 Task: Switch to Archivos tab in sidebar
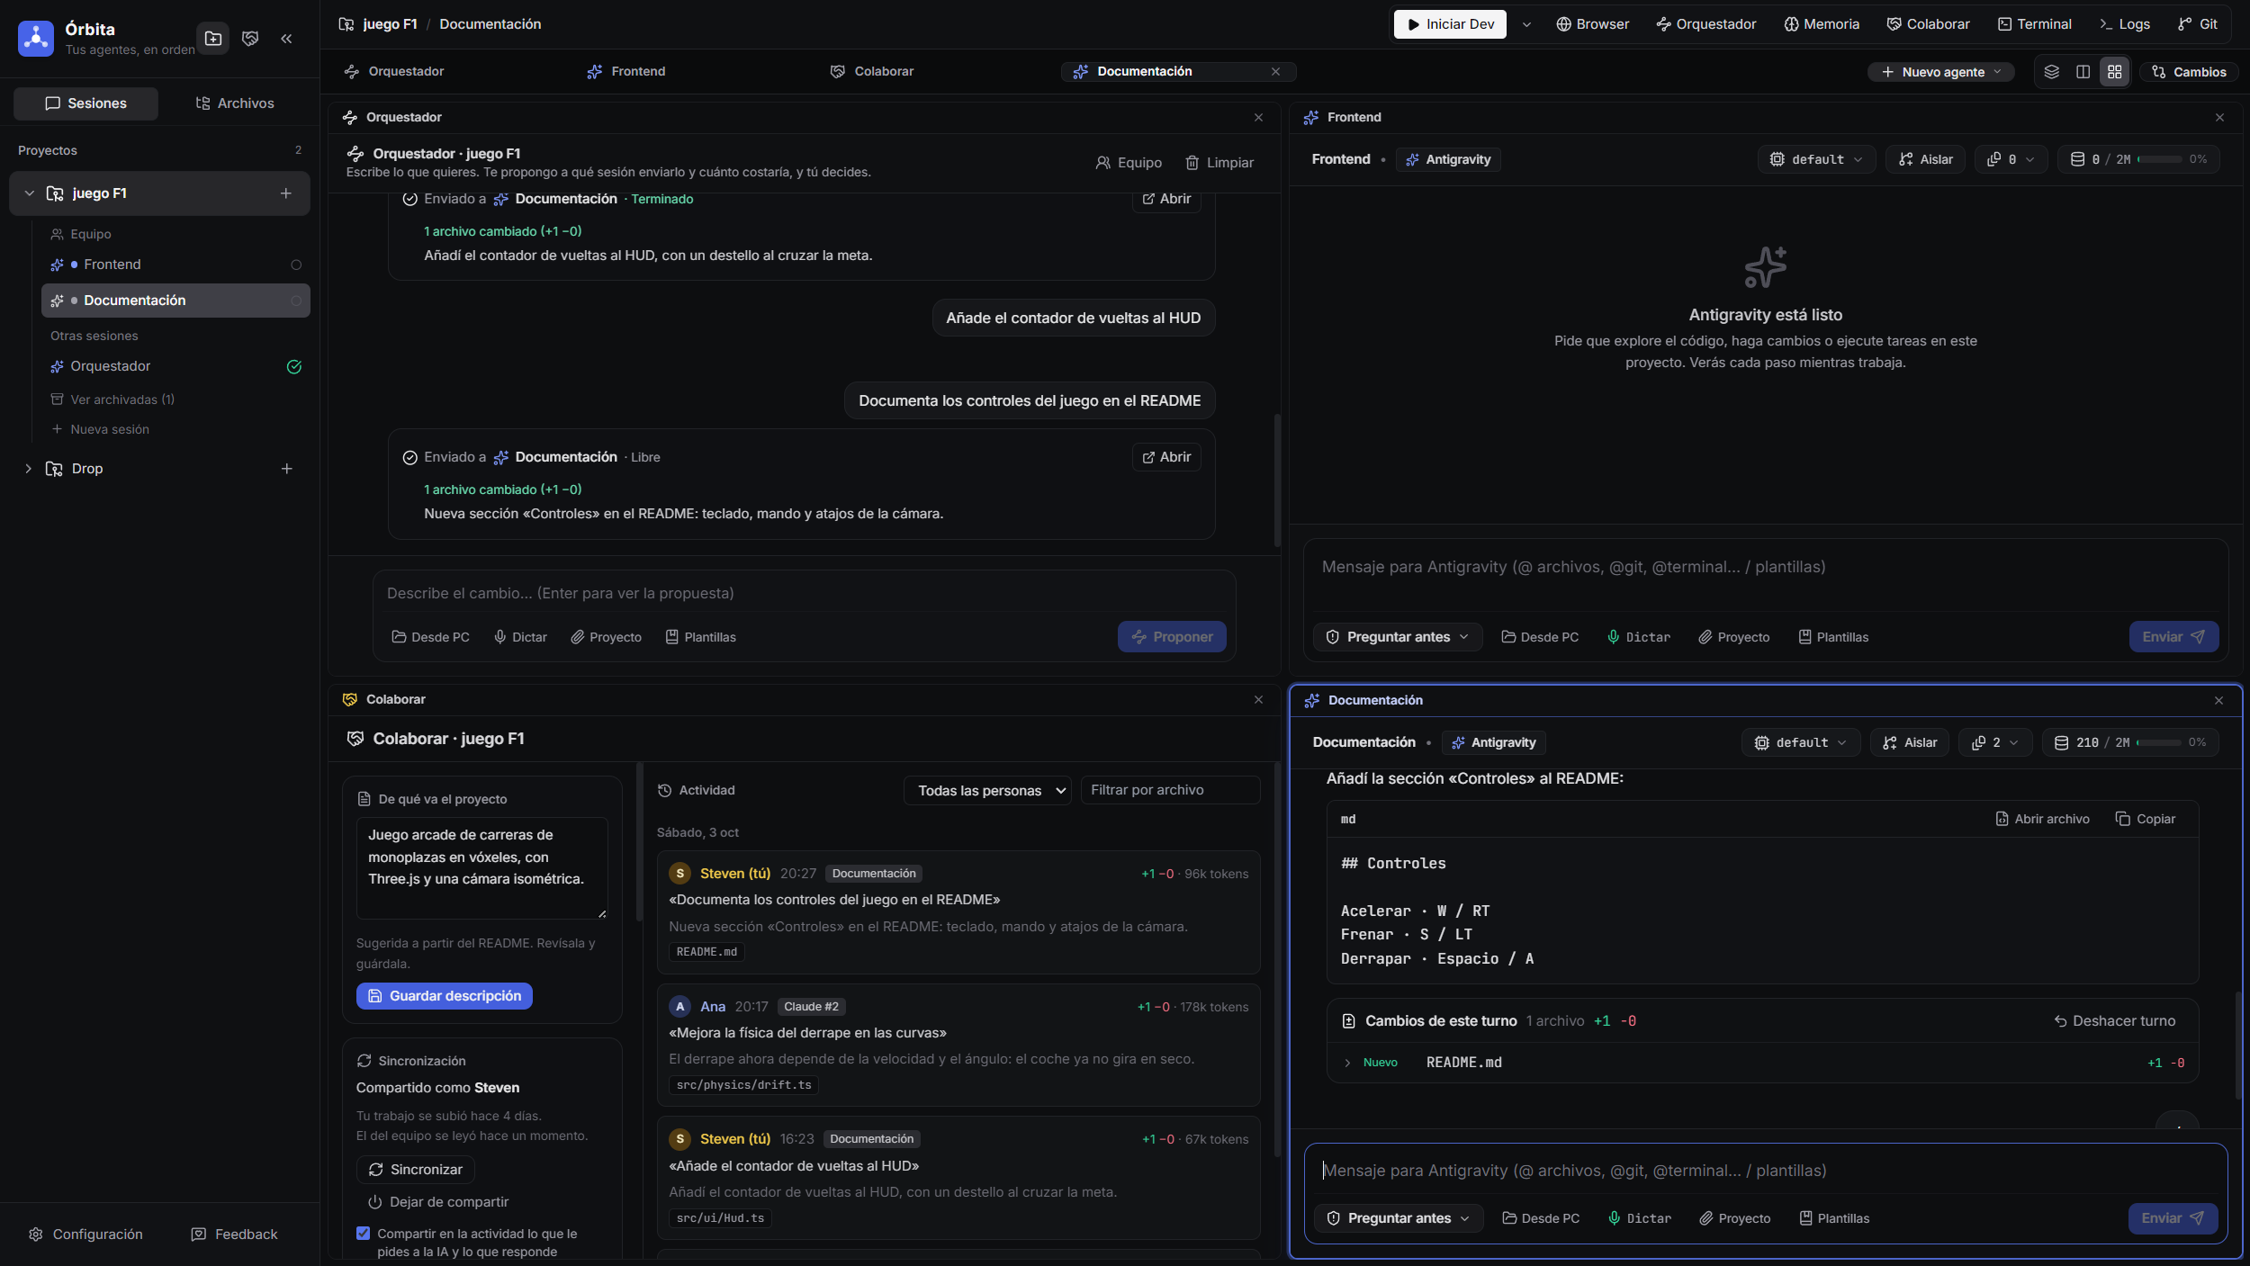[235, 103]
